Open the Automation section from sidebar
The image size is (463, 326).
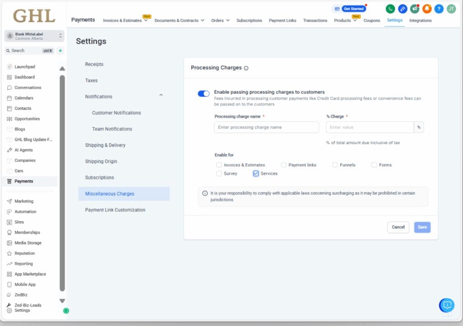[10, 211]
